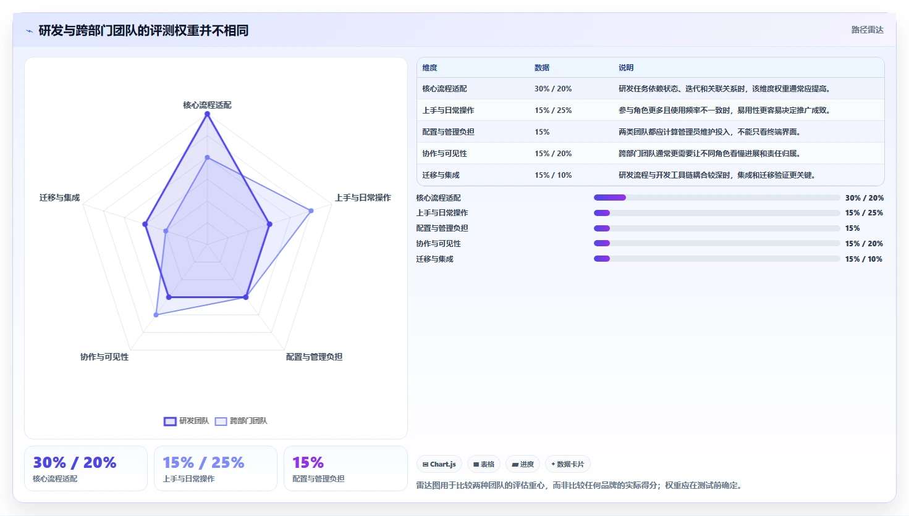Click the 跨部门团队 data point on 迁移与集成 axis
This screenshot has height=516, width=909.
tap(166, 231)
